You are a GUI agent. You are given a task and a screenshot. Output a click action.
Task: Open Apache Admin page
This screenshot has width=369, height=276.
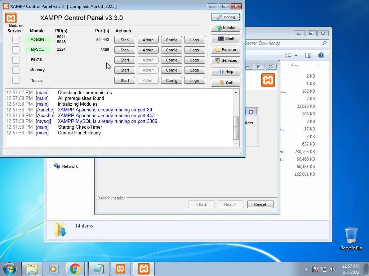click(x=148, y=40)
